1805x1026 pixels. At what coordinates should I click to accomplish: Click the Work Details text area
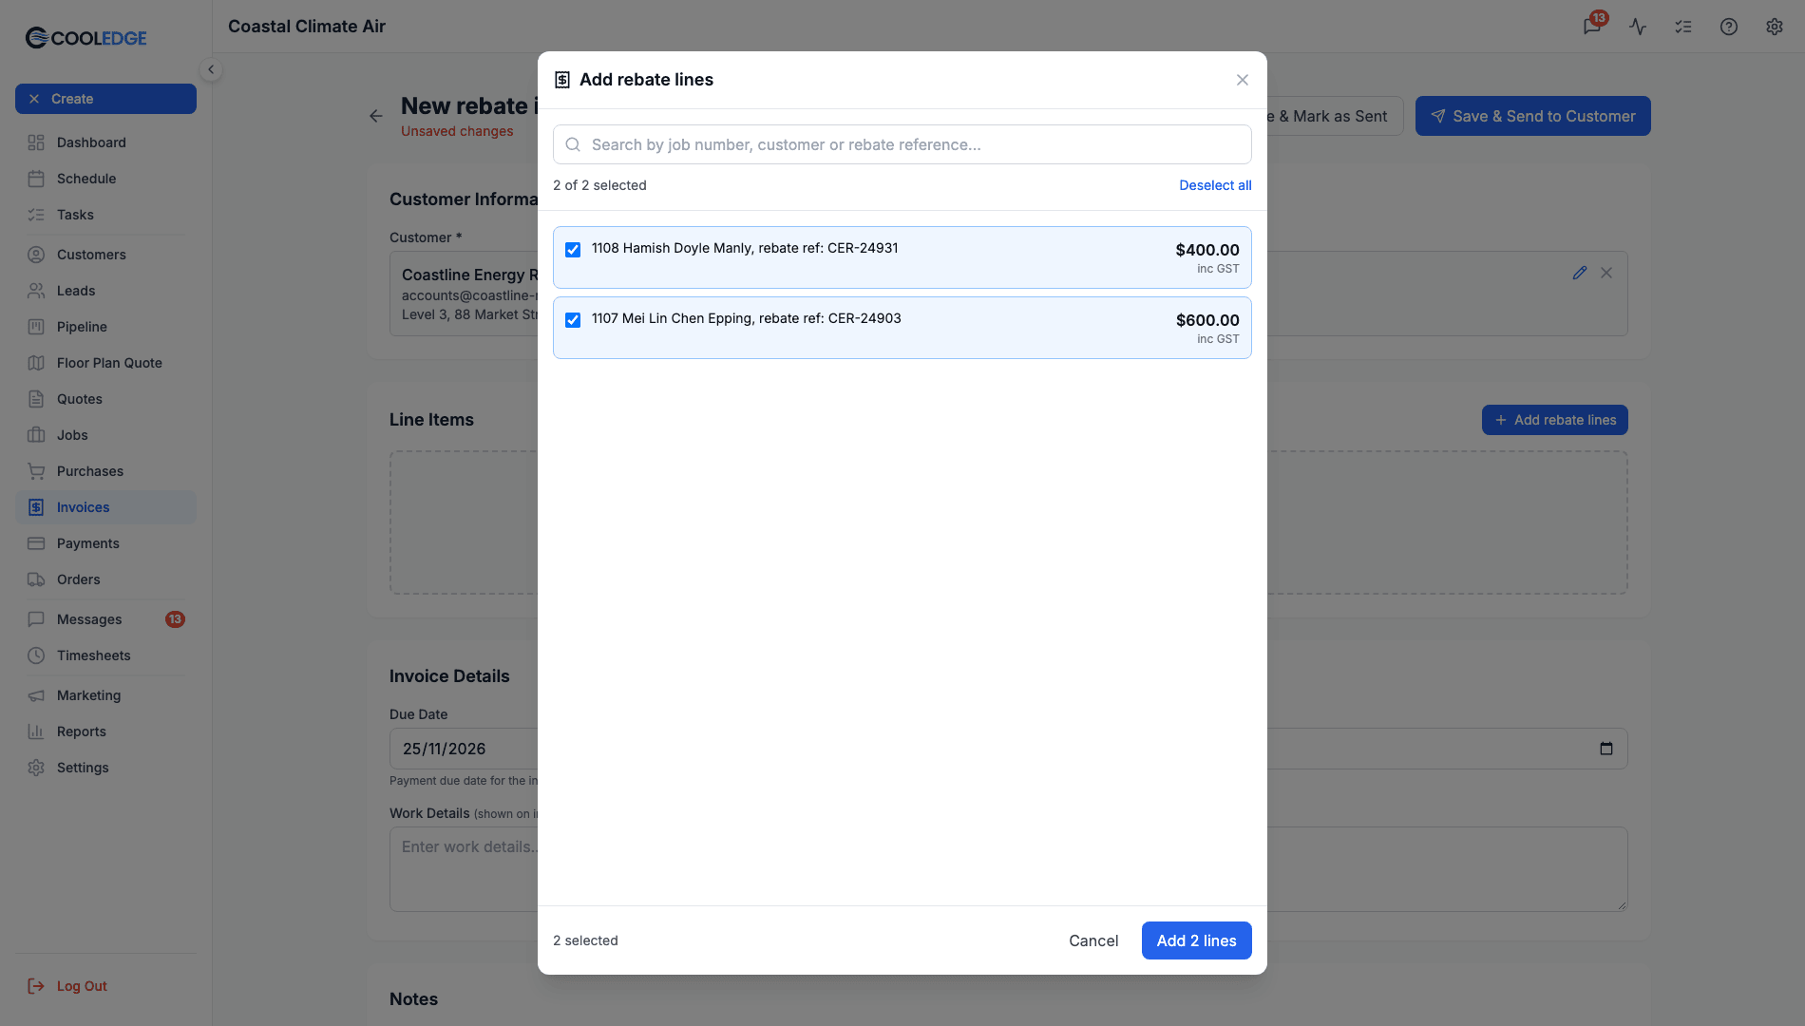tap(464, 869)
